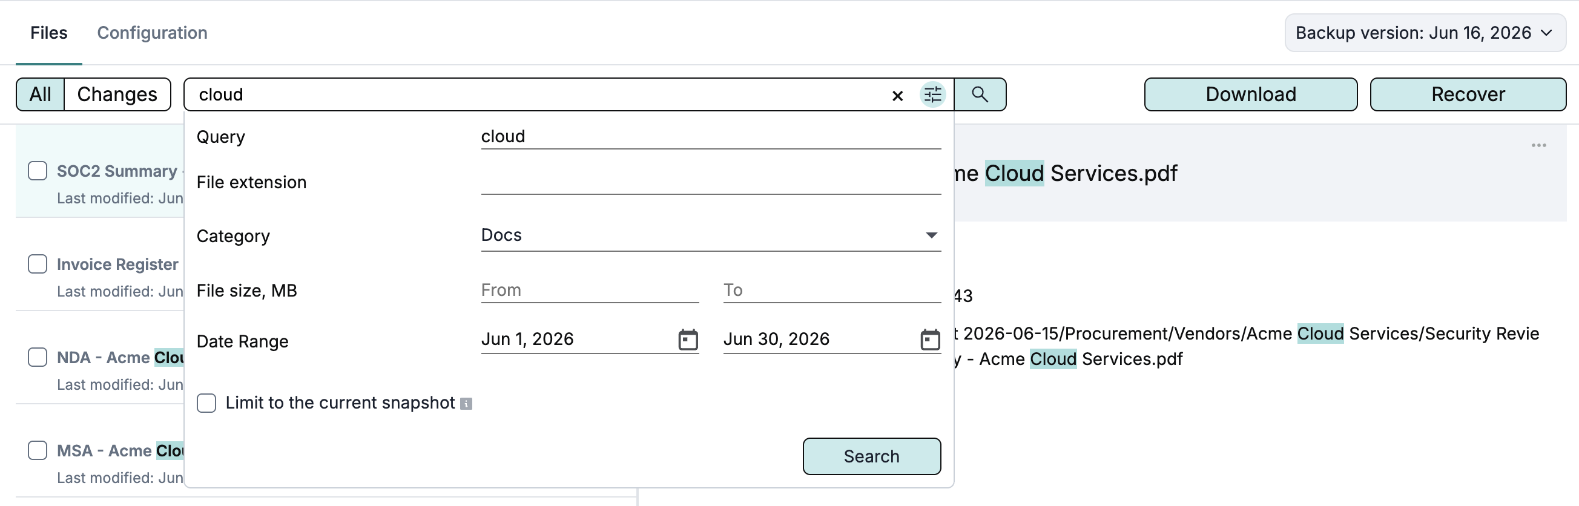This screenshot has height=506, width=1579.
Task: Click the snapshot info icon
Action: [466, 404]
